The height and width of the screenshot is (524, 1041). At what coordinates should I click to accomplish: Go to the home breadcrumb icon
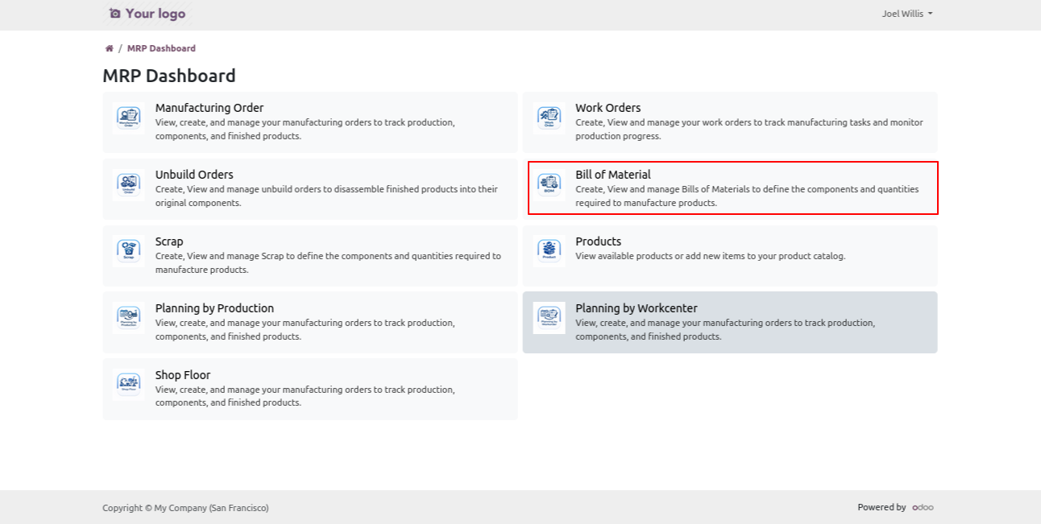click(110, 48)
